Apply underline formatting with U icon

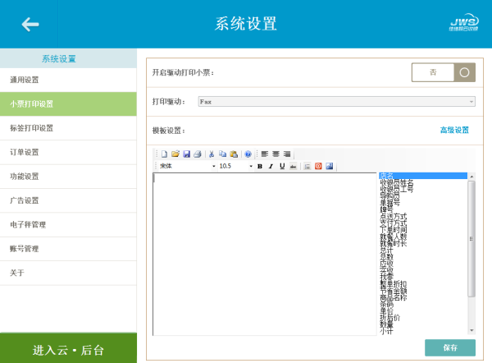point(282,166)
